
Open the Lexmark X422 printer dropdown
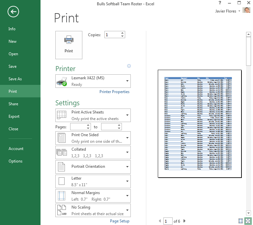tap(93, 81)
